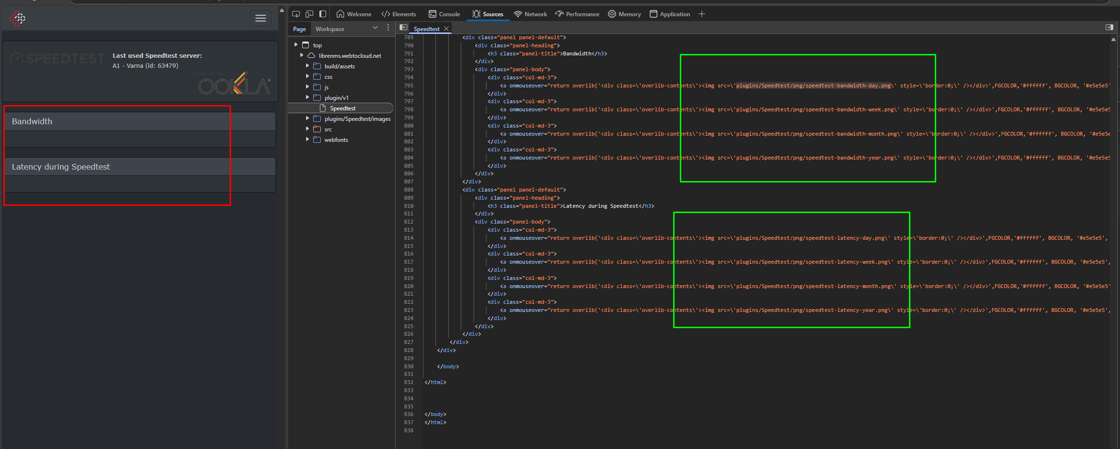Screen dimensions: 1120x449
Task: Click the Ookla logo image
Action: coord(234,84)
